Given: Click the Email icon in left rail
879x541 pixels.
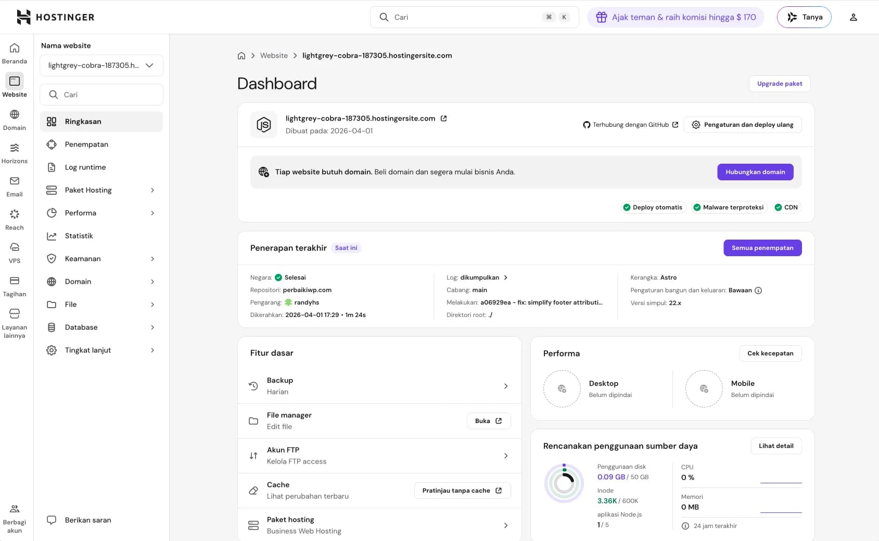Looking at the screenshot, I should pos(15,187).
